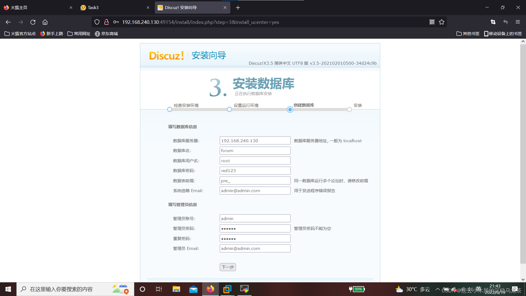Select the 安装 step circle
526x296 pixels.
[349, 109]
